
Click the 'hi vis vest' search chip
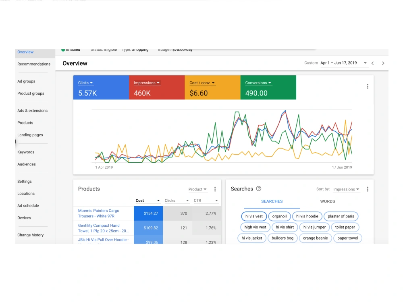click(x=254, y=216)
